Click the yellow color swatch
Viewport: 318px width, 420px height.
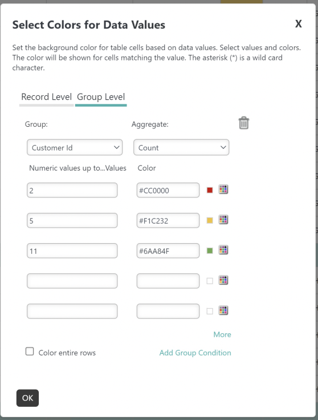[210, 220]
